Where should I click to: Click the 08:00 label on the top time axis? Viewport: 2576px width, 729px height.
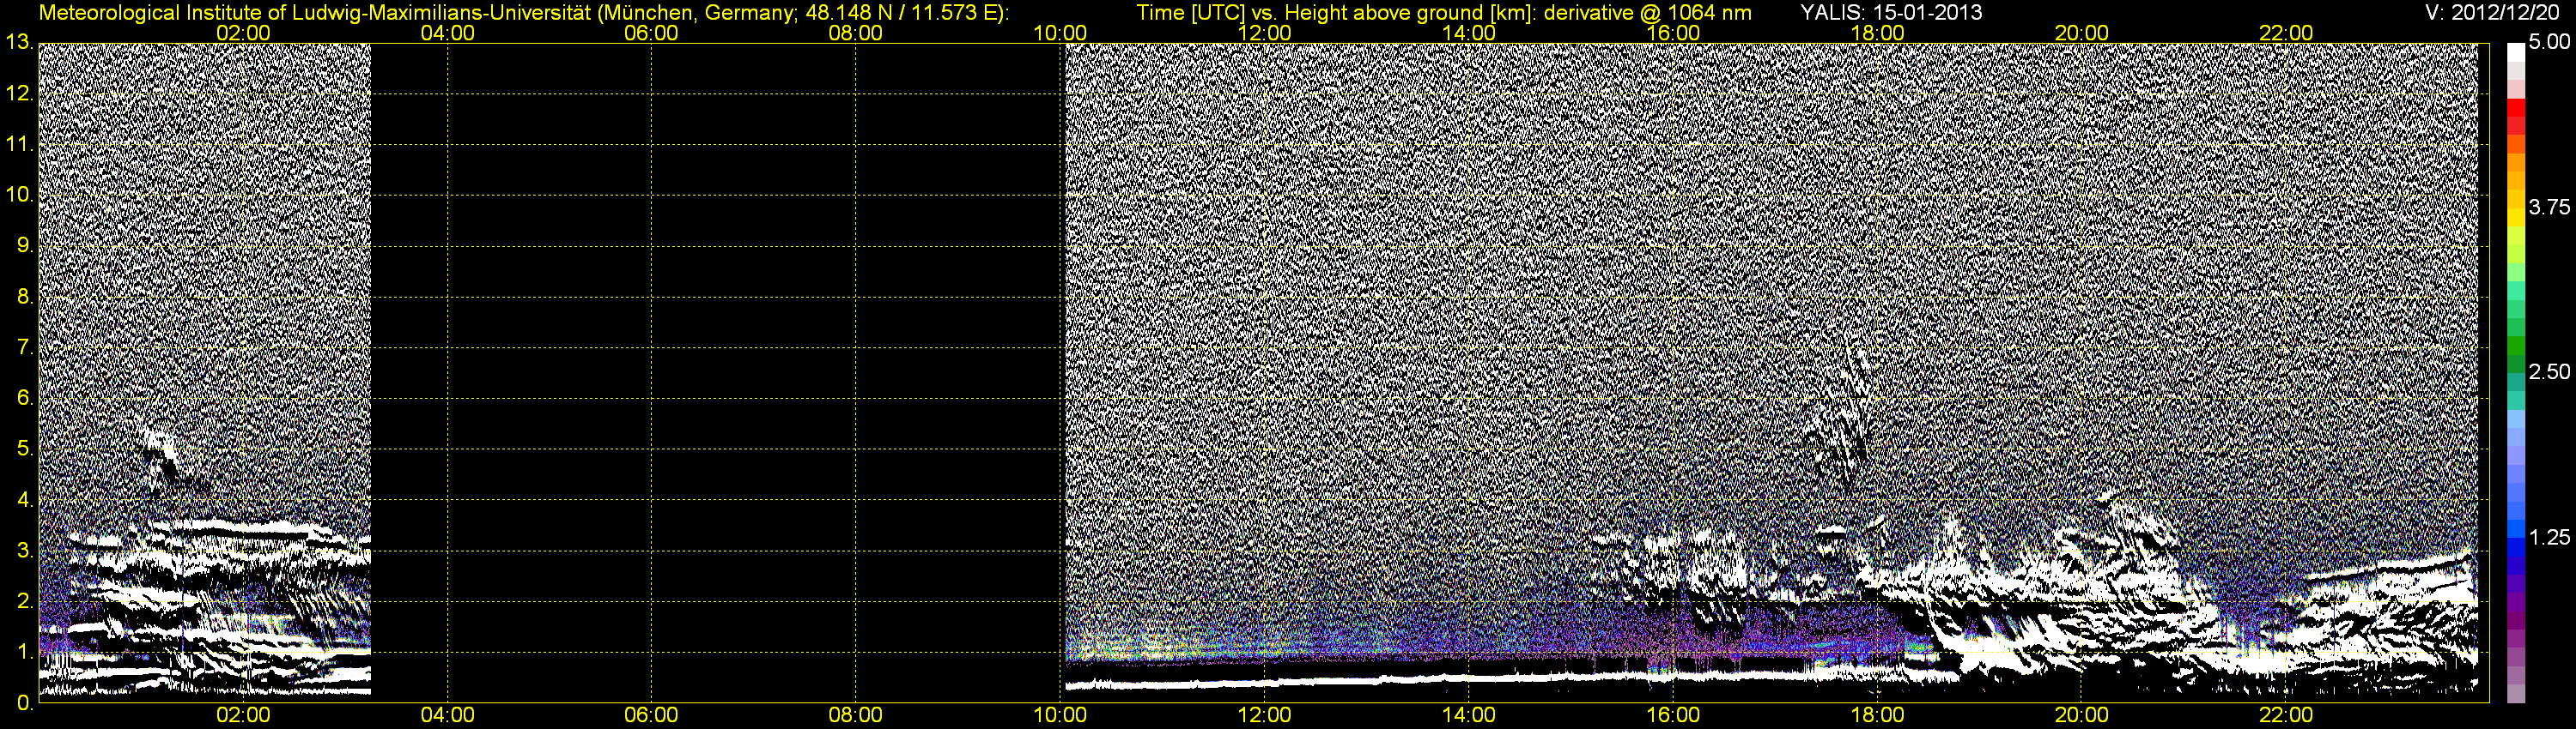click(x=856, y=33)
